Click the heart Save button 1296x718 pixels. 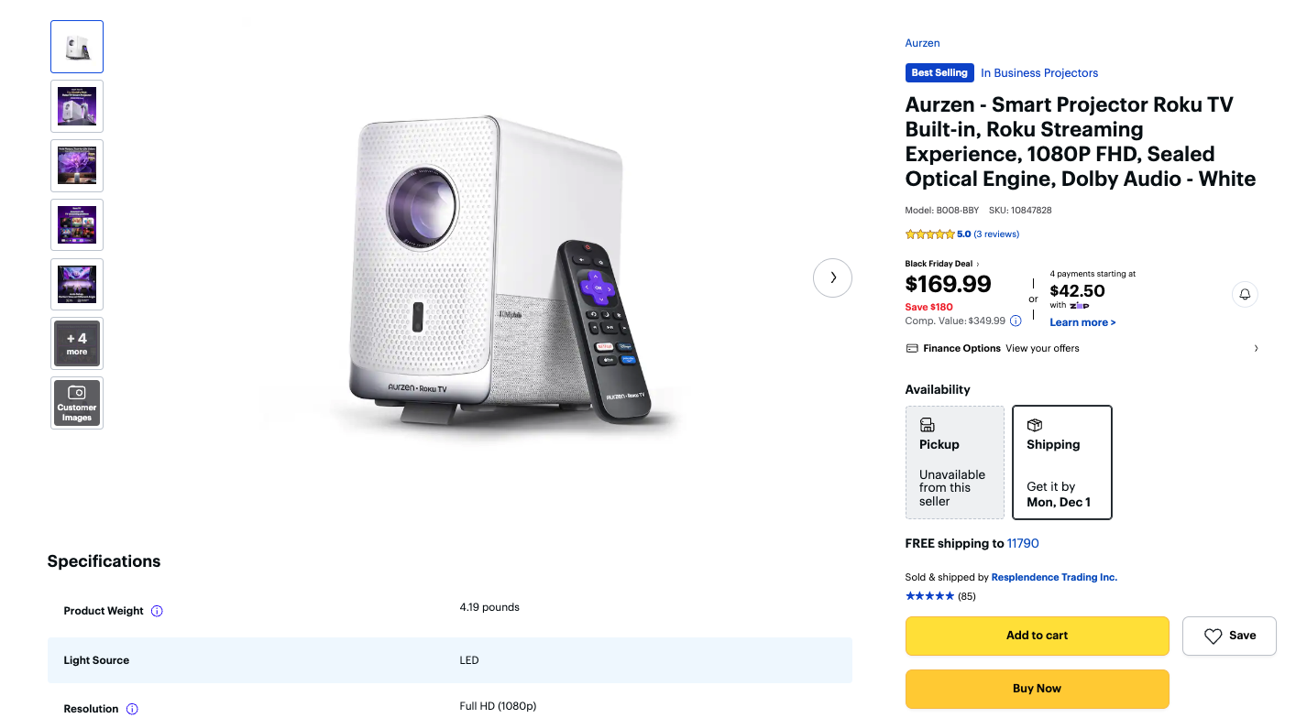pyautogui.click(x=1229, y=636)
